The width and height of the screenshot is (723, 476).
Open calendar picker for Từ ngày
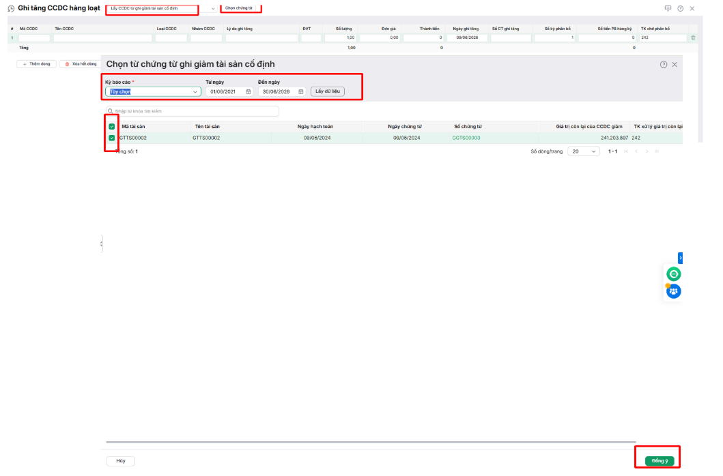248,91
